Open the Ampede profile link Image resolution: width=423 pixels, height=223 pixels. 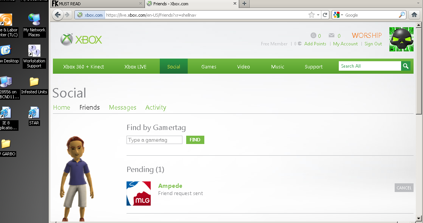point(170,186)
